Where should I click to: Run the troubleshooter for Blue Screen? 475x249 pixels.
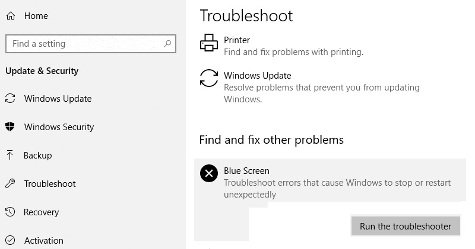coord(406,226)
